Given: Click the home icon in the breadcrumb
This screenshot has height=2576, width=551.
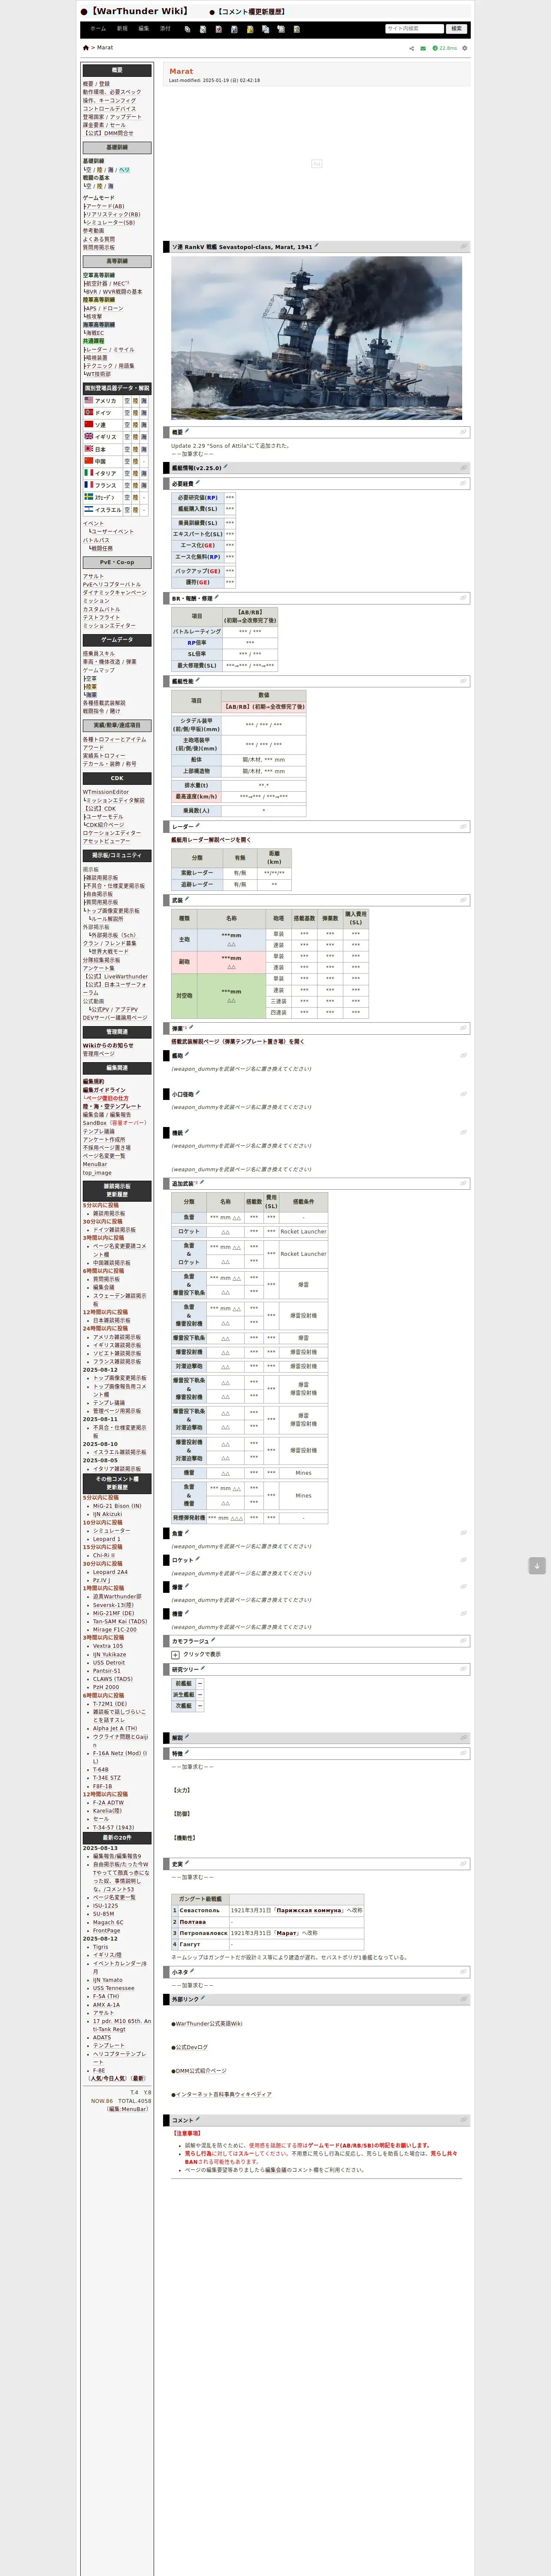Looking at the screenshot, I should tap(86, 48).
